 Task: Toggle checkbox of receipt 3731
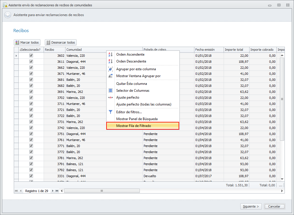(x=31, y=122)
